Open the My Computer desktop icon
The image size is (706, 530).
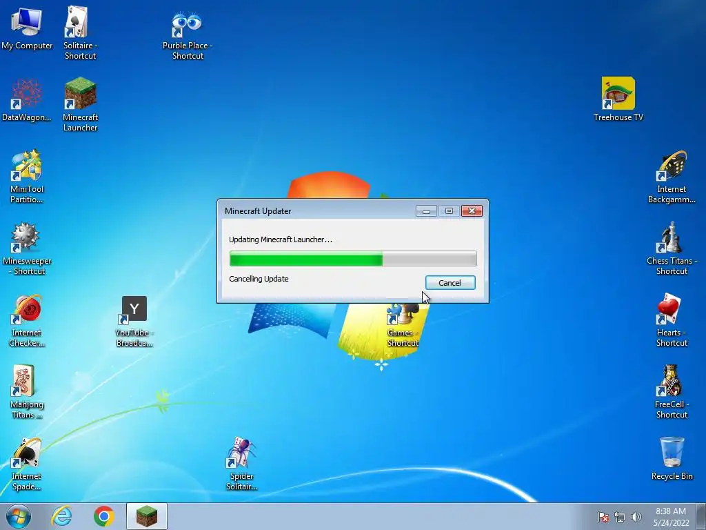click(27, 28)
